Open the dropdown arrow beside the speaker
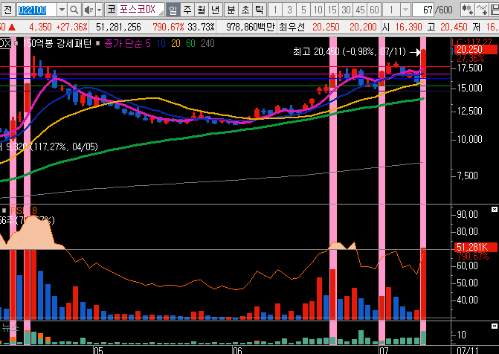 pos(100,10)
